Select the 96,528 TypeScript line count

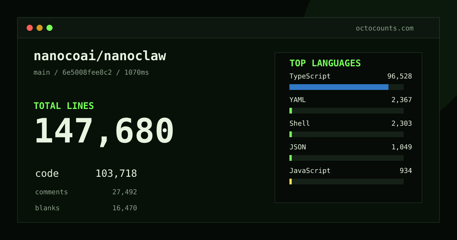[x=399, y=76]
